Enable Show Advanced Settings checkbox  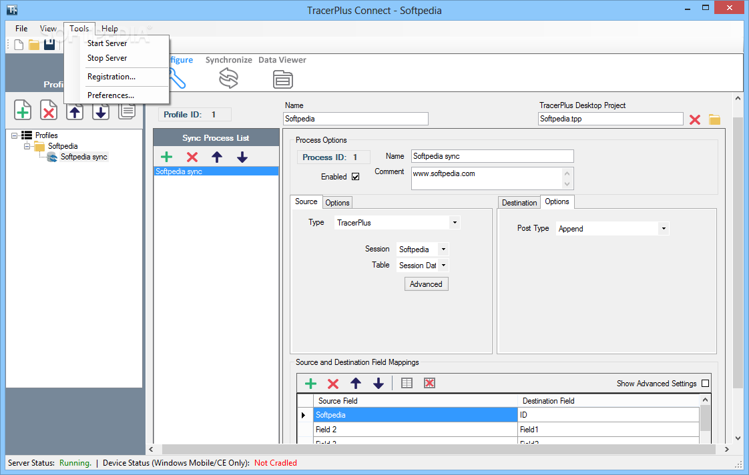click(705, 384)
